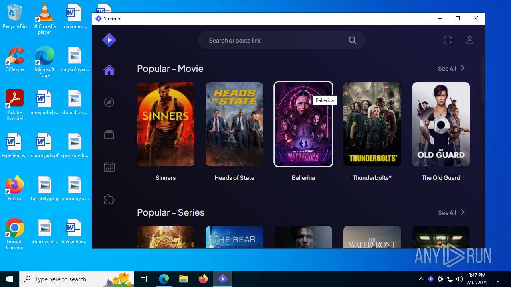Click the 'Heads of State' title text
Image resolution: width=511 pixels, height=287 pixels.
click(x=234, y=178)
